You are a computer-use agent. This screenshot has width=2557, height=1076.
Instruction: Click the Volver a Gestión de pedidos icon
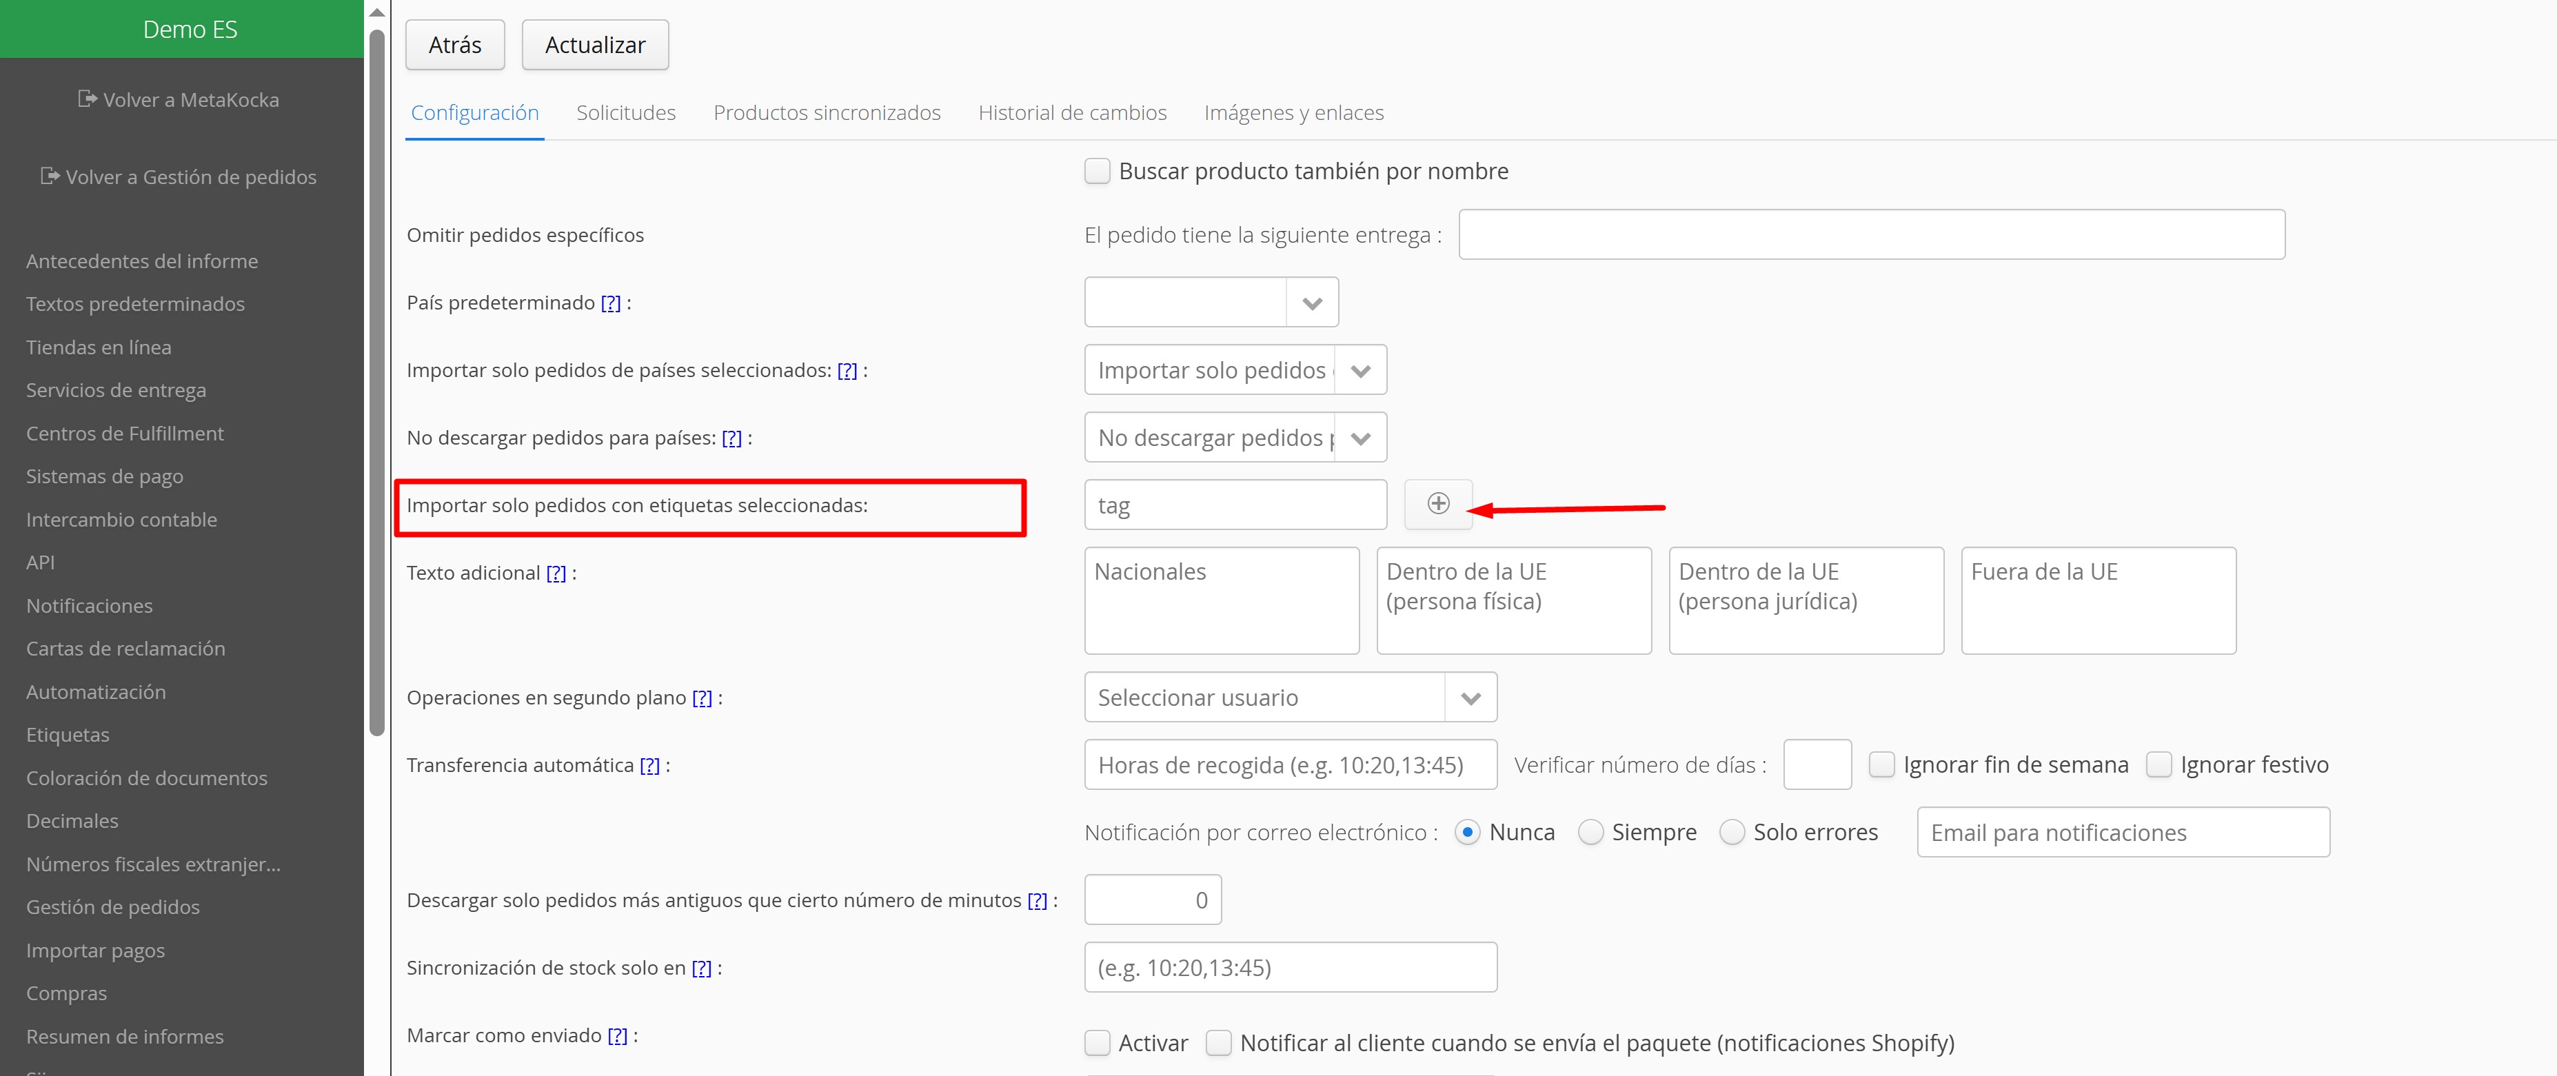[x=50, y=176]
